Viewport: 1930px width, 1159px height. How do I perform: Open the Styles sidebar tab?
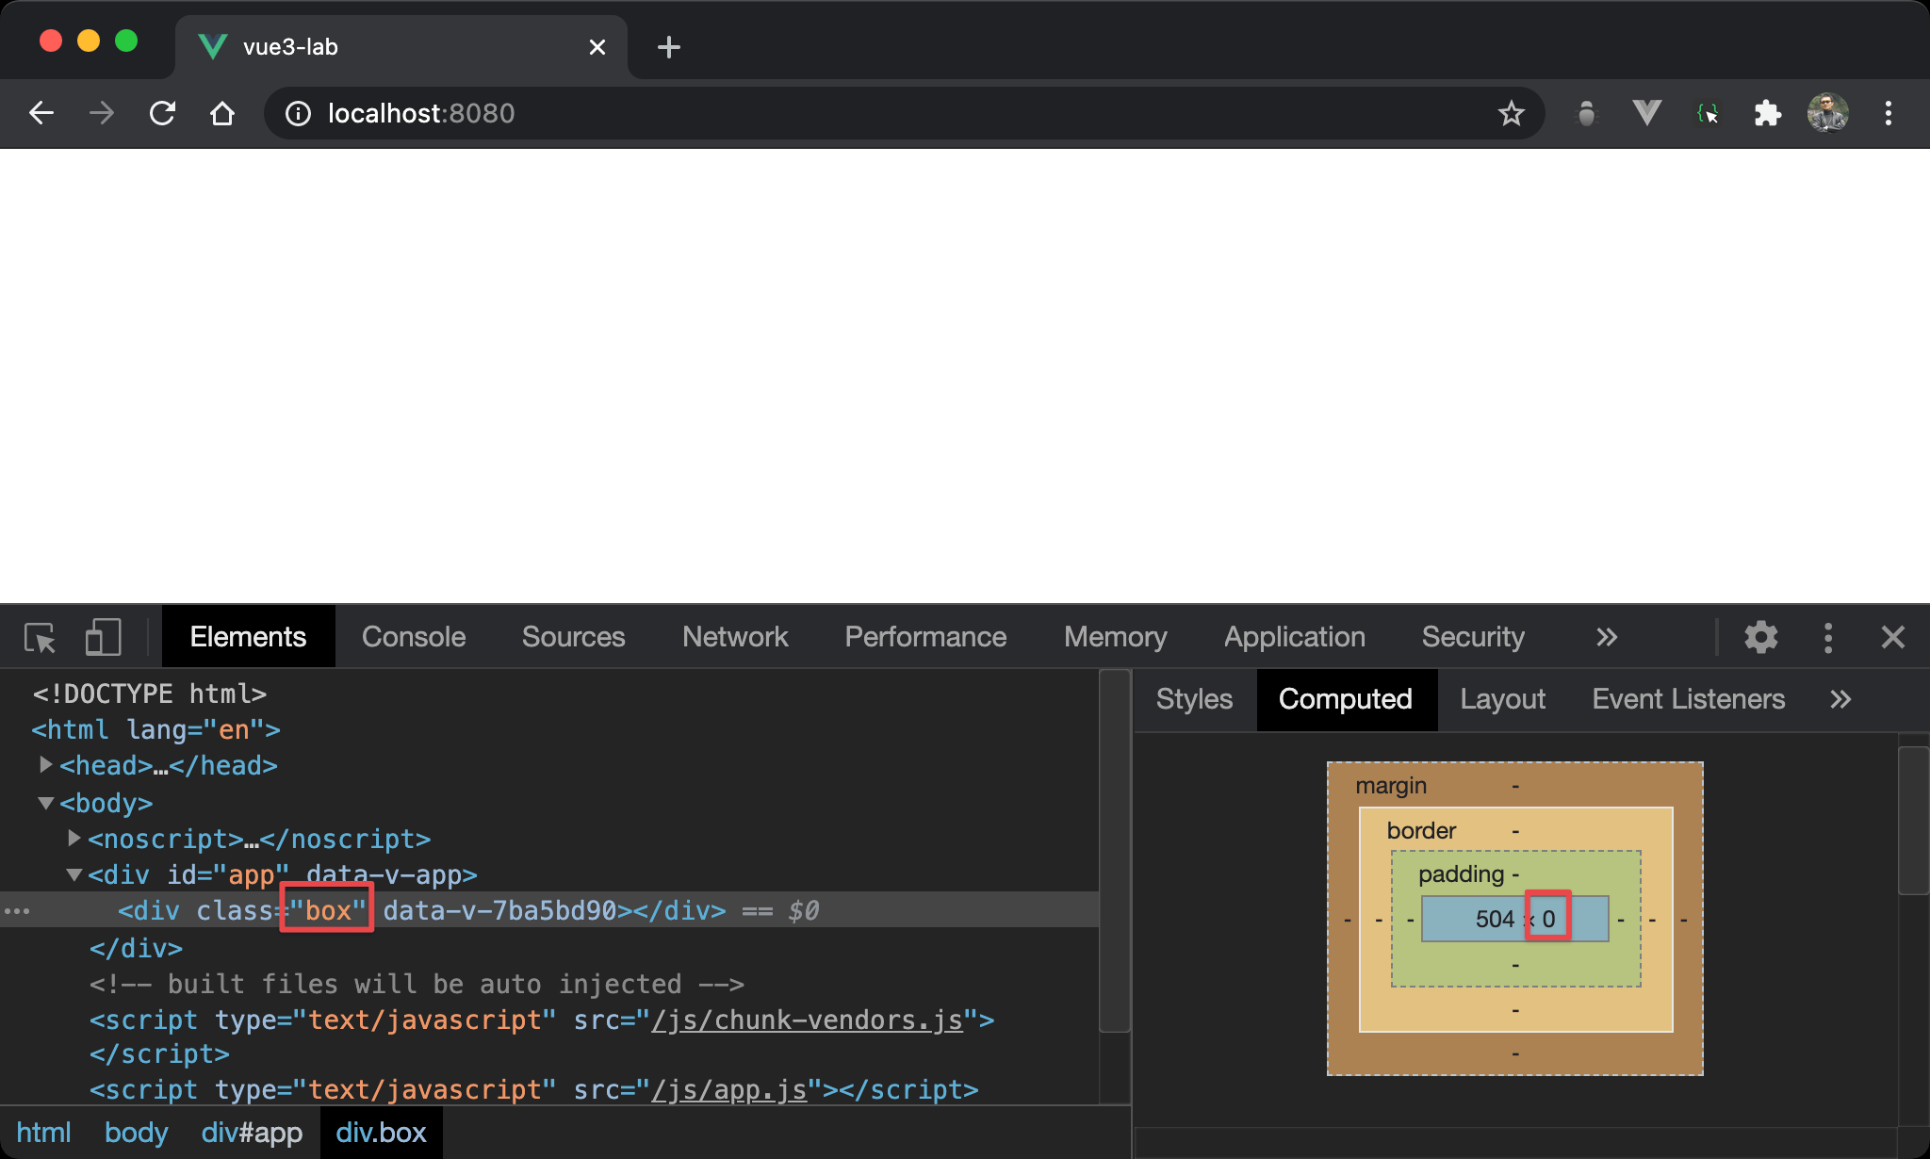click(1194, 699)
